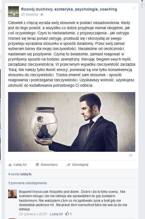This screenshot has width=145, height=219.
Task: Click the thumbs-up icon beside Lubię to!
Action: 10,165
